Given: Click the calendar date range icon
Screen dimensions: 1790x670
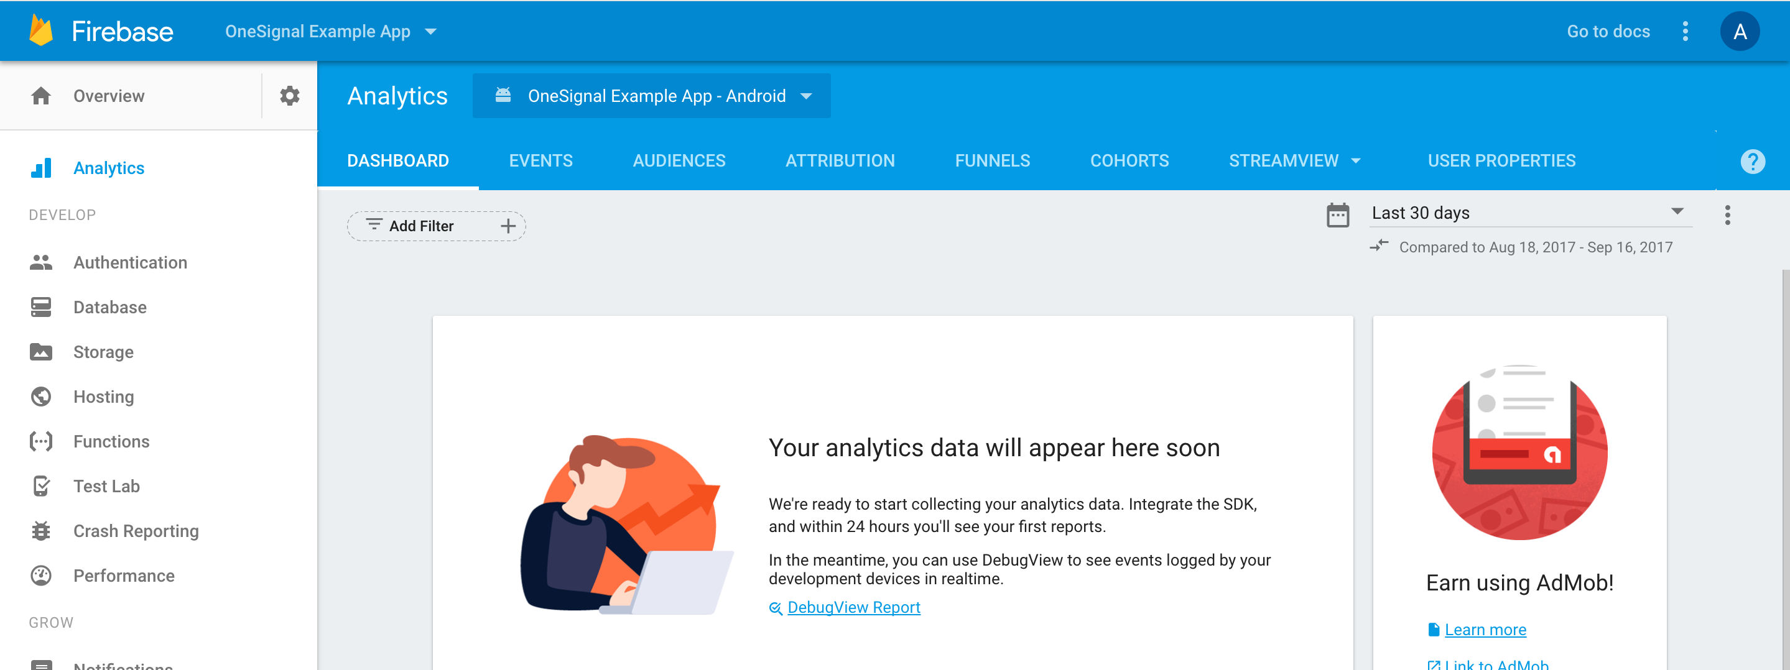Looking at the screenshot, I should pyautogui.click(x=1338, y=214).
